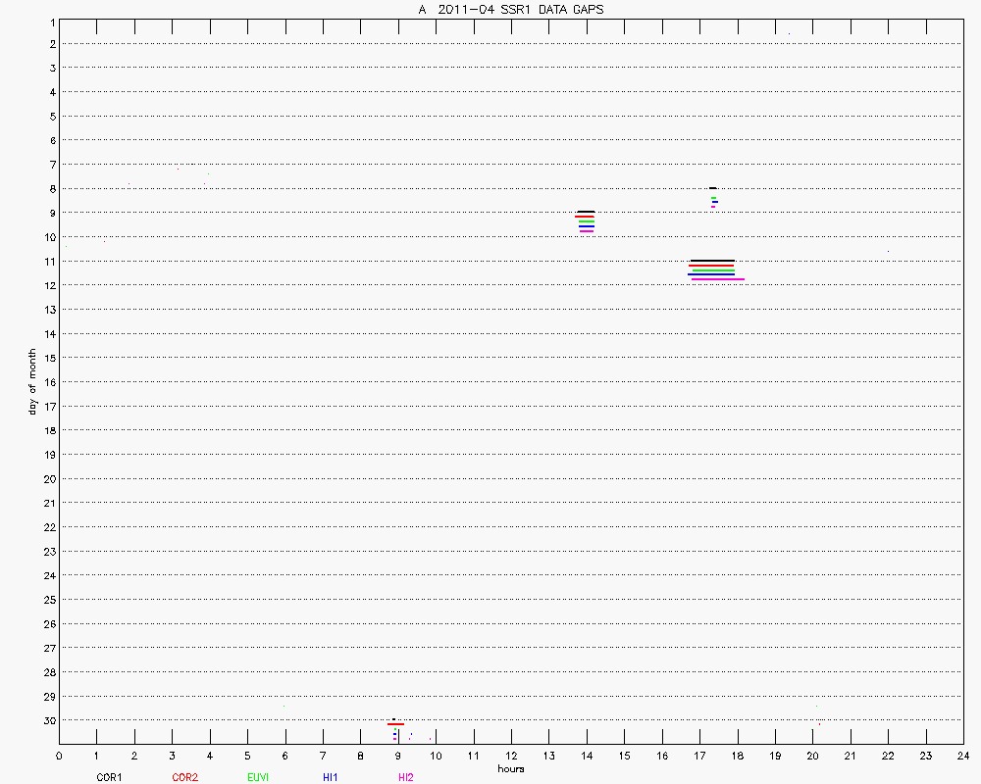The height and width of the screenshot is (784, 981).
Task: Click the short black gap marker on day 8
Action: (x=712, y=188)
